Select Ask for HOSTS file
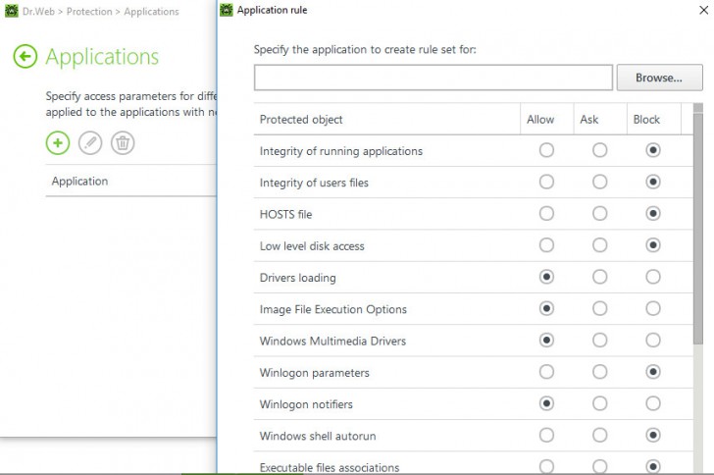Viewport: 714px width, 475px height. click(x=599, y=214)
